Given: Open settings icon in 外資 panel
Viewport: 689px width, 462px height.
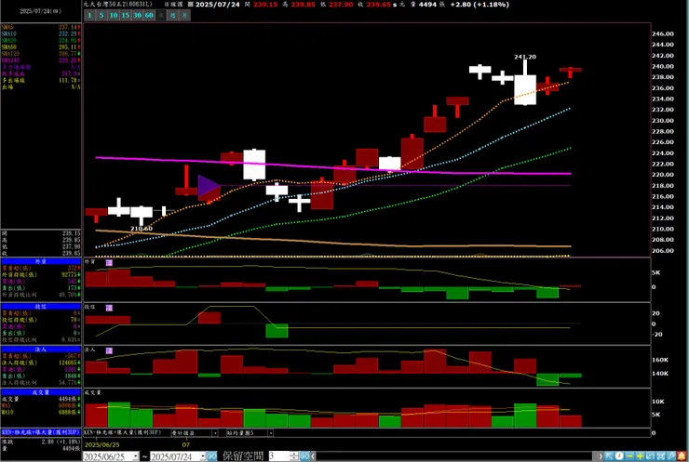Looking at the screenshot, I should coord(109,262).
